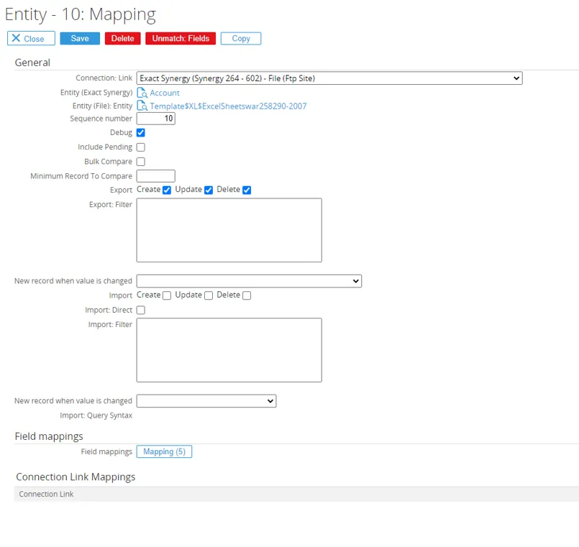This screenshot has height=547, width=579.
Task: Check the Import Update checkbox
Action: [x=209, y=295]
